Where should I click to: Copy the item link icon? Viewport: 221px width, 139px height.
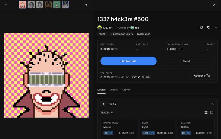pyautogui.click(x=201, y=28)
